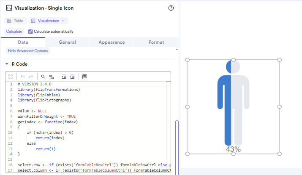The width and height of the screenshot is (302, 175).
Task: Click the person pictograph showing 43%
Action: point(233,105)
